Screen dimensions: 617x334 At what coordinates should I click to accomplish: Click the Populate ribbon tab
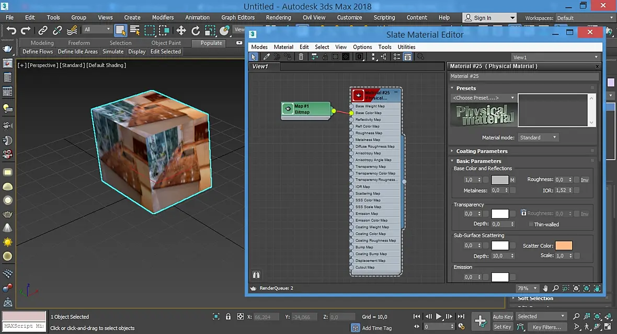tap(211, 43)
